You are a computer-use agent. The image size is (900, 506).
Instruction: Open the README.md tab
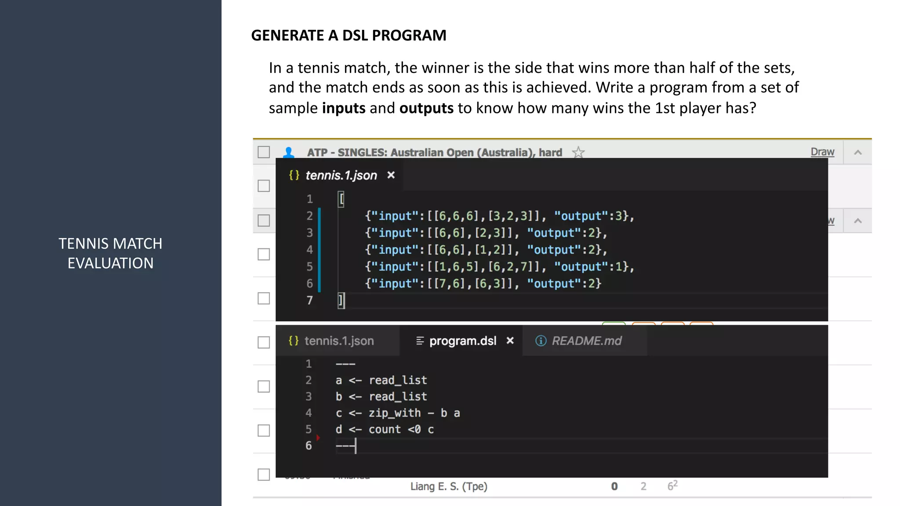coord(584,341)
